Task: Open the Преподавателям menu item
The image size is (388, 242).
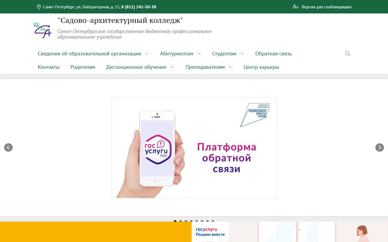Action: click(205, 67)
